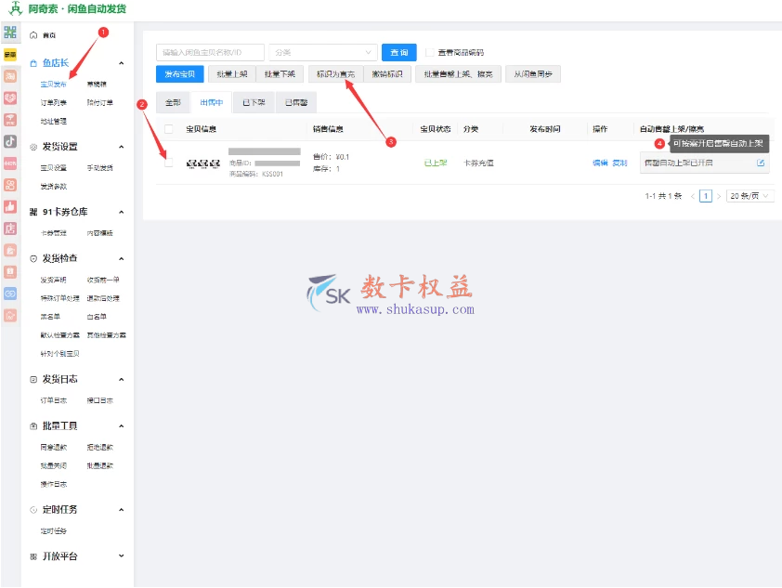The height and width of the screenshot is (588, 782).
Task: Click 编辑 link in the item row
Action: (x=600, y=163)
